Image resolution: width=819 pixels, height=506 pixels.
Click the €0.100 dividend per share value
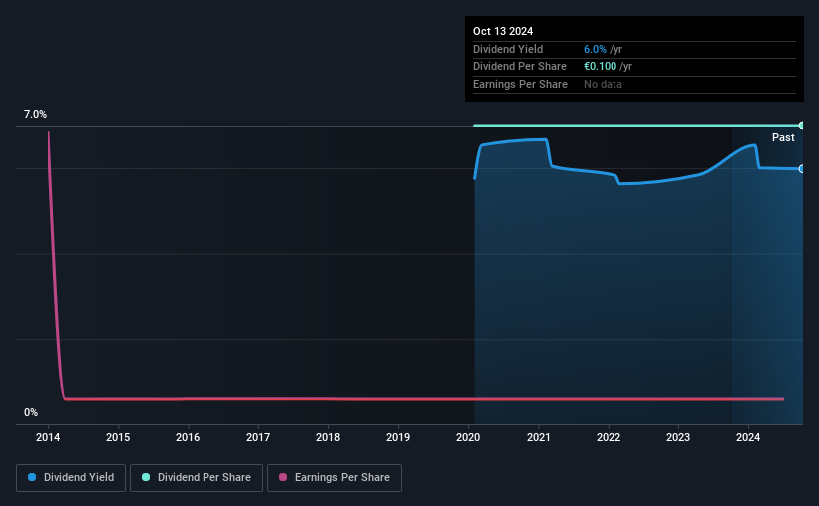(601, 67)
